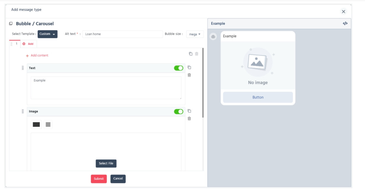The height and width of the screenshot is (190, 365).
Task: Delete the Text content block
Action: 189,75
